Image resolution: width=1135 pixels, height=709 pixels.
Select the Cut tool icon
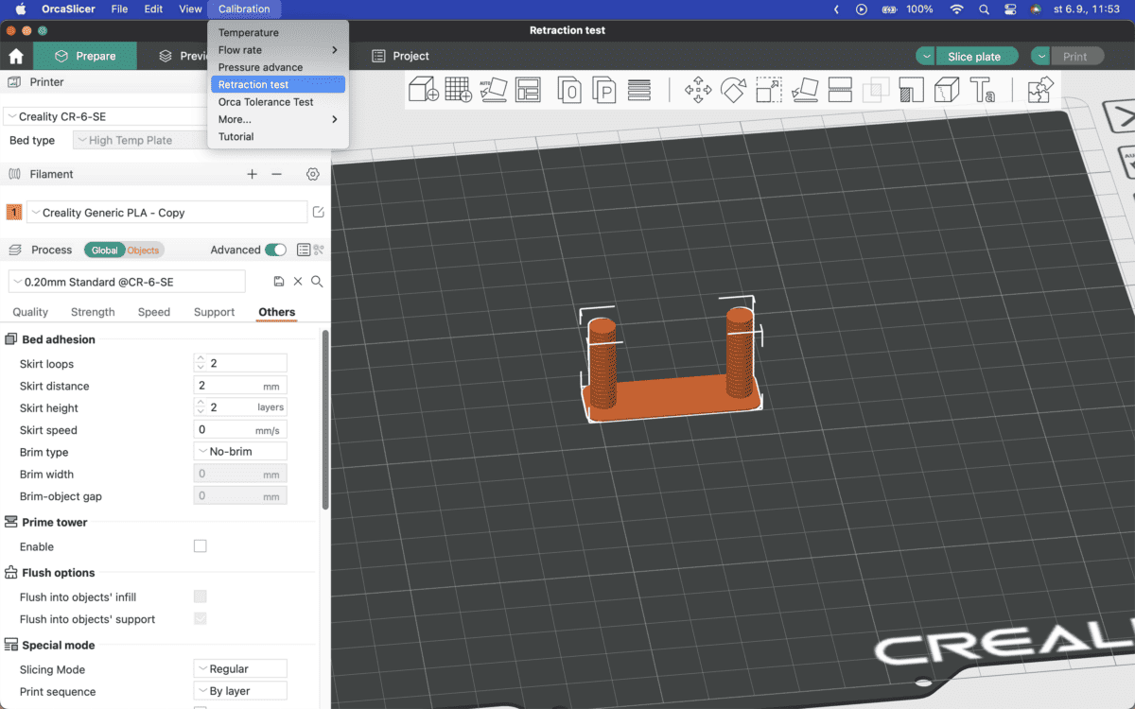(x=840, y=90)
